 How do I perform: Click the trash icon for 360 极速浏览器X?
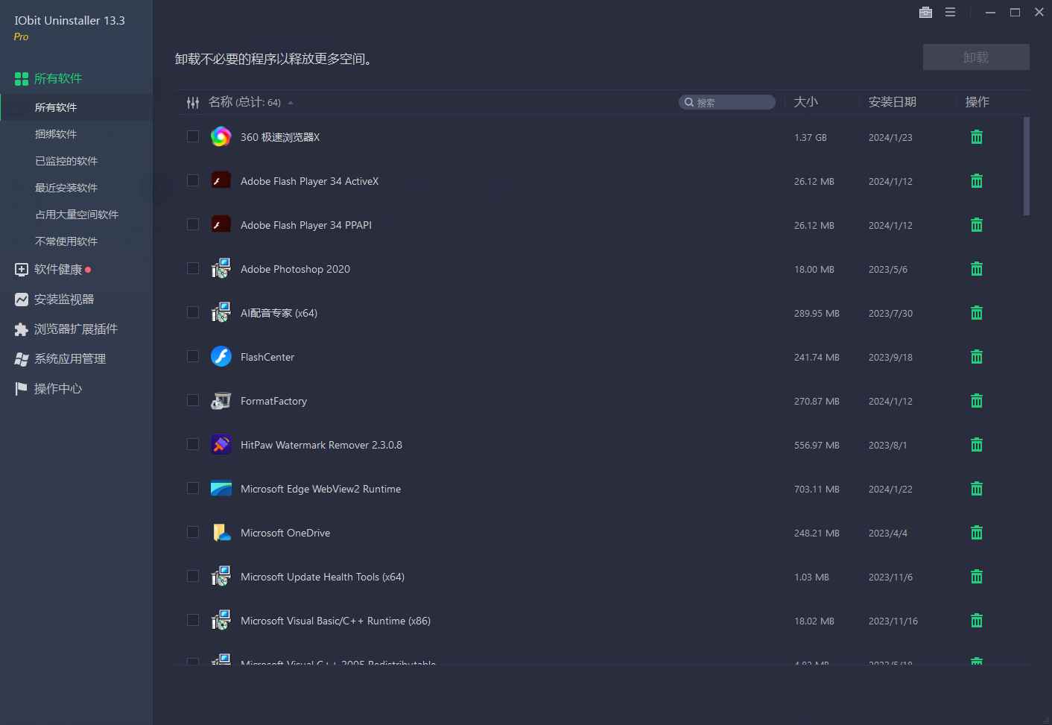pyautogui.click(x=976, y=137)
